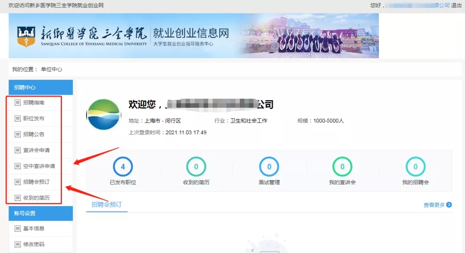Open 招聘会预订 in the sidebar menu
Viewport: 465px width, 253px height.
[36, 182]
